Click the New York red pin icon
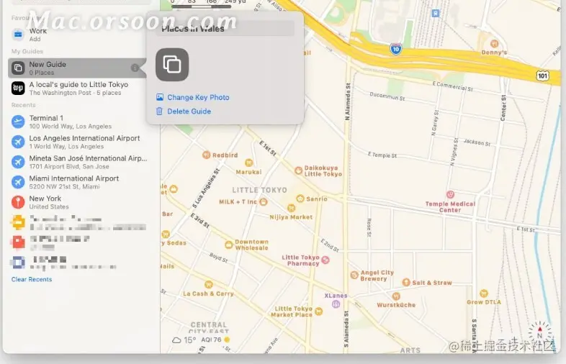The image size is (566, 364). [x=18, y=202]
